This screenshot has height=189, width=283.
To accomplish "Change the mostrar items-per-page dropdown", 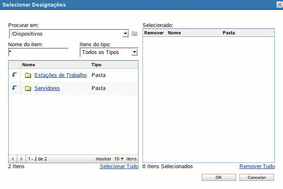I will click(119, 158).
